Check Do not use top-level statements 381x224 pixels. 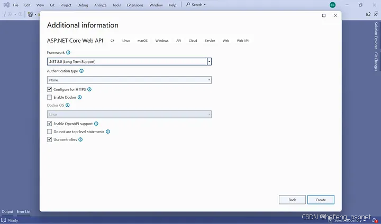pos(50,132)
